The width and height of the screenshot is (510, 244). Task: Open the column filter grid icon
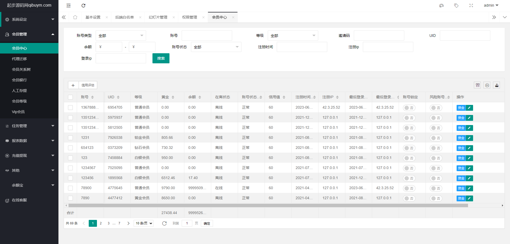pos(478,85)
